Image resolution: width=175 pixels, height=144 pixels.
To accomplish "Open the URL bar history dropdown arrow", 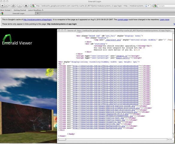I will (149, 6).
